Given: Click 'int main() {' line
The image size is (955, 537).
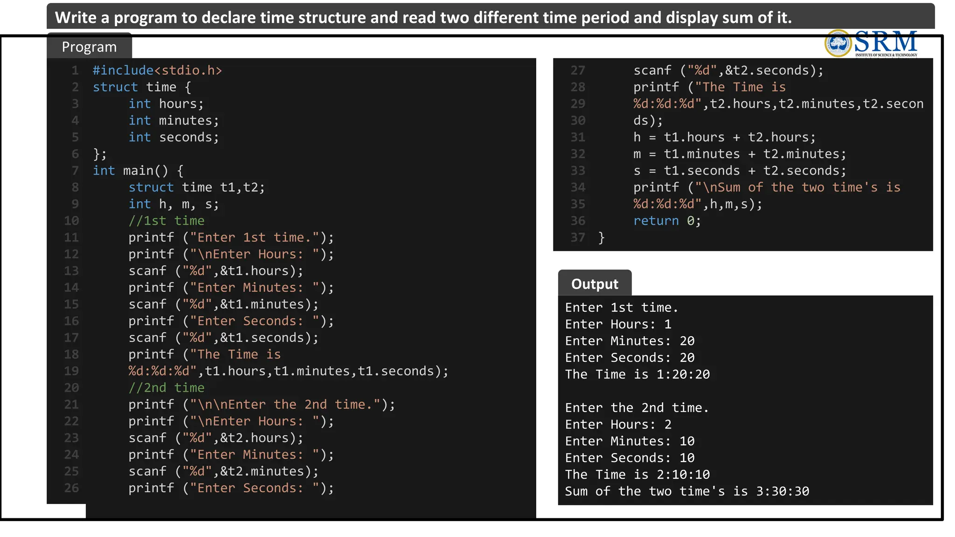Looking at the screenshot, I should point(138,171).
